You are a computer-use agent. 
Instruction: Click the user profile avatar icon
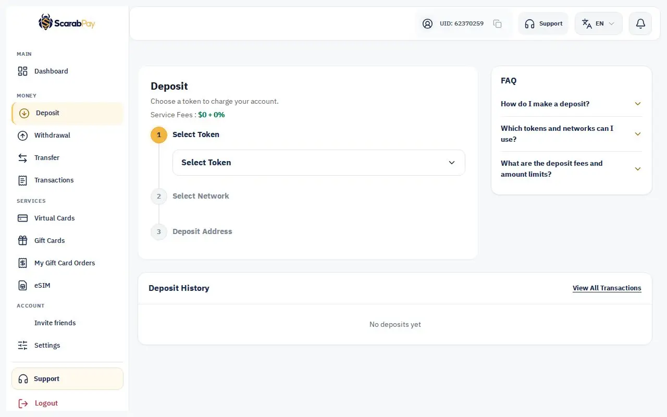427,23
